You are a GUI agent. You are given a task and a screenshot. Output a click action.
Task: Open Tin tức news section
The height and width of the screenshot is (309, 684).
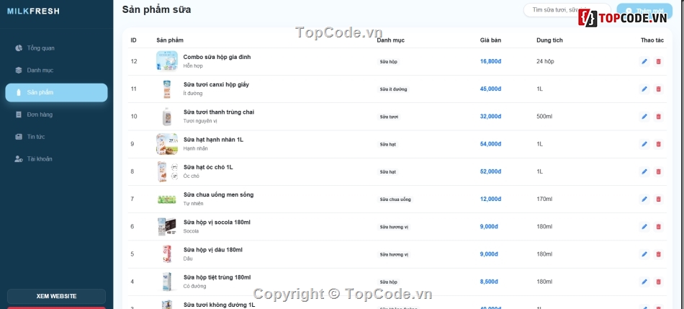pos(56,137)
